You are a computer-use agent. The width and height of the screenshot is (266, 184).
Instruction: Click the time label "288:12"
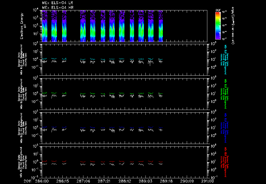point(124,181)
